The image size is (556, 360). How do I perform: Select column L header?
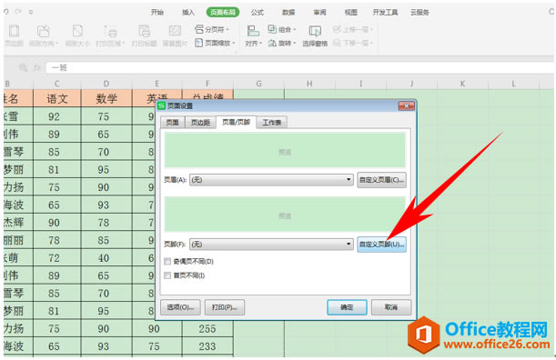(513, 84)
